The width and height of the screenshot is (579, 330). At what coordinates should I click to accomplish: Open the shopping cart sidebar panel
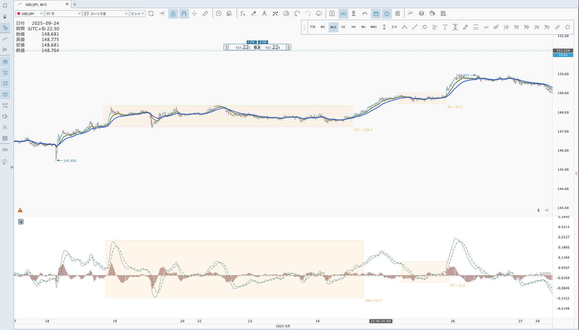point(5,73)
